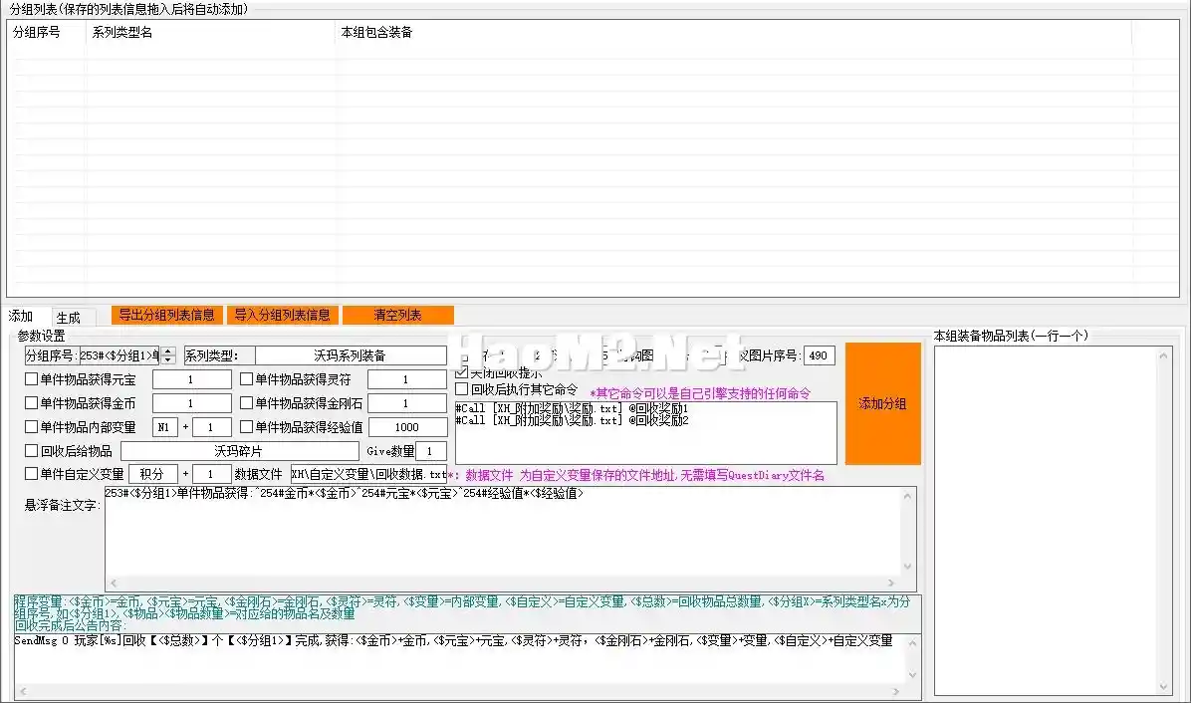Click the 本组包含装备 column header
The height and width of the screenshot is (703, 1191).
(734, 33)
